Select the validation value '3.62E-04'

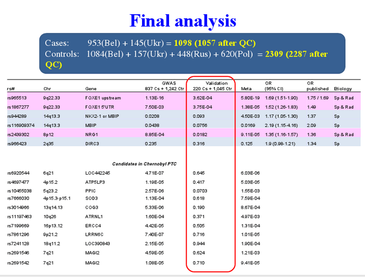pyautogui.click(x=203, y=98)
